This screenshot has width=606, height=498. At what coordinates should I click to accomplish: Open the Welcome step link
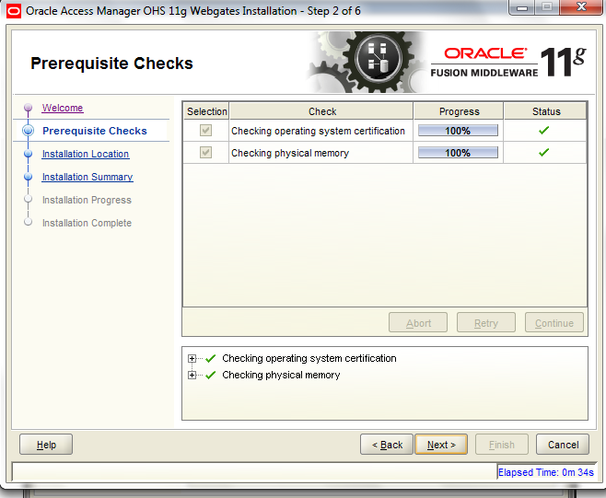[x=63, y=108]
